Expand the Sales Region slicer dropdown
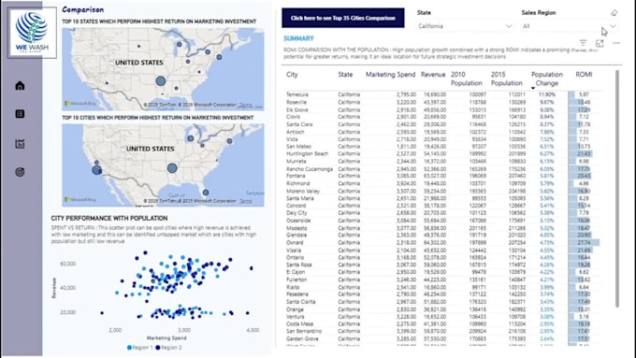636x358 pixels. [613, 26]
